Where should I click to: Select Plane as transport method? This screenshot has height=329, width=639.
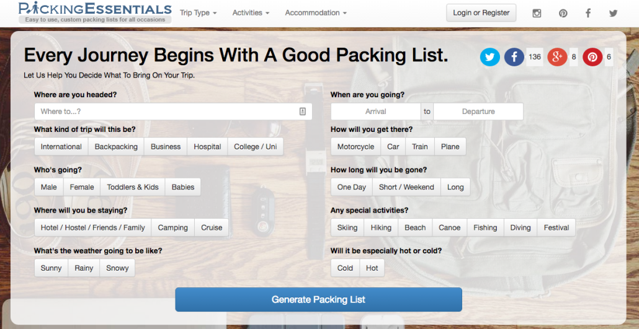point(450,147)
